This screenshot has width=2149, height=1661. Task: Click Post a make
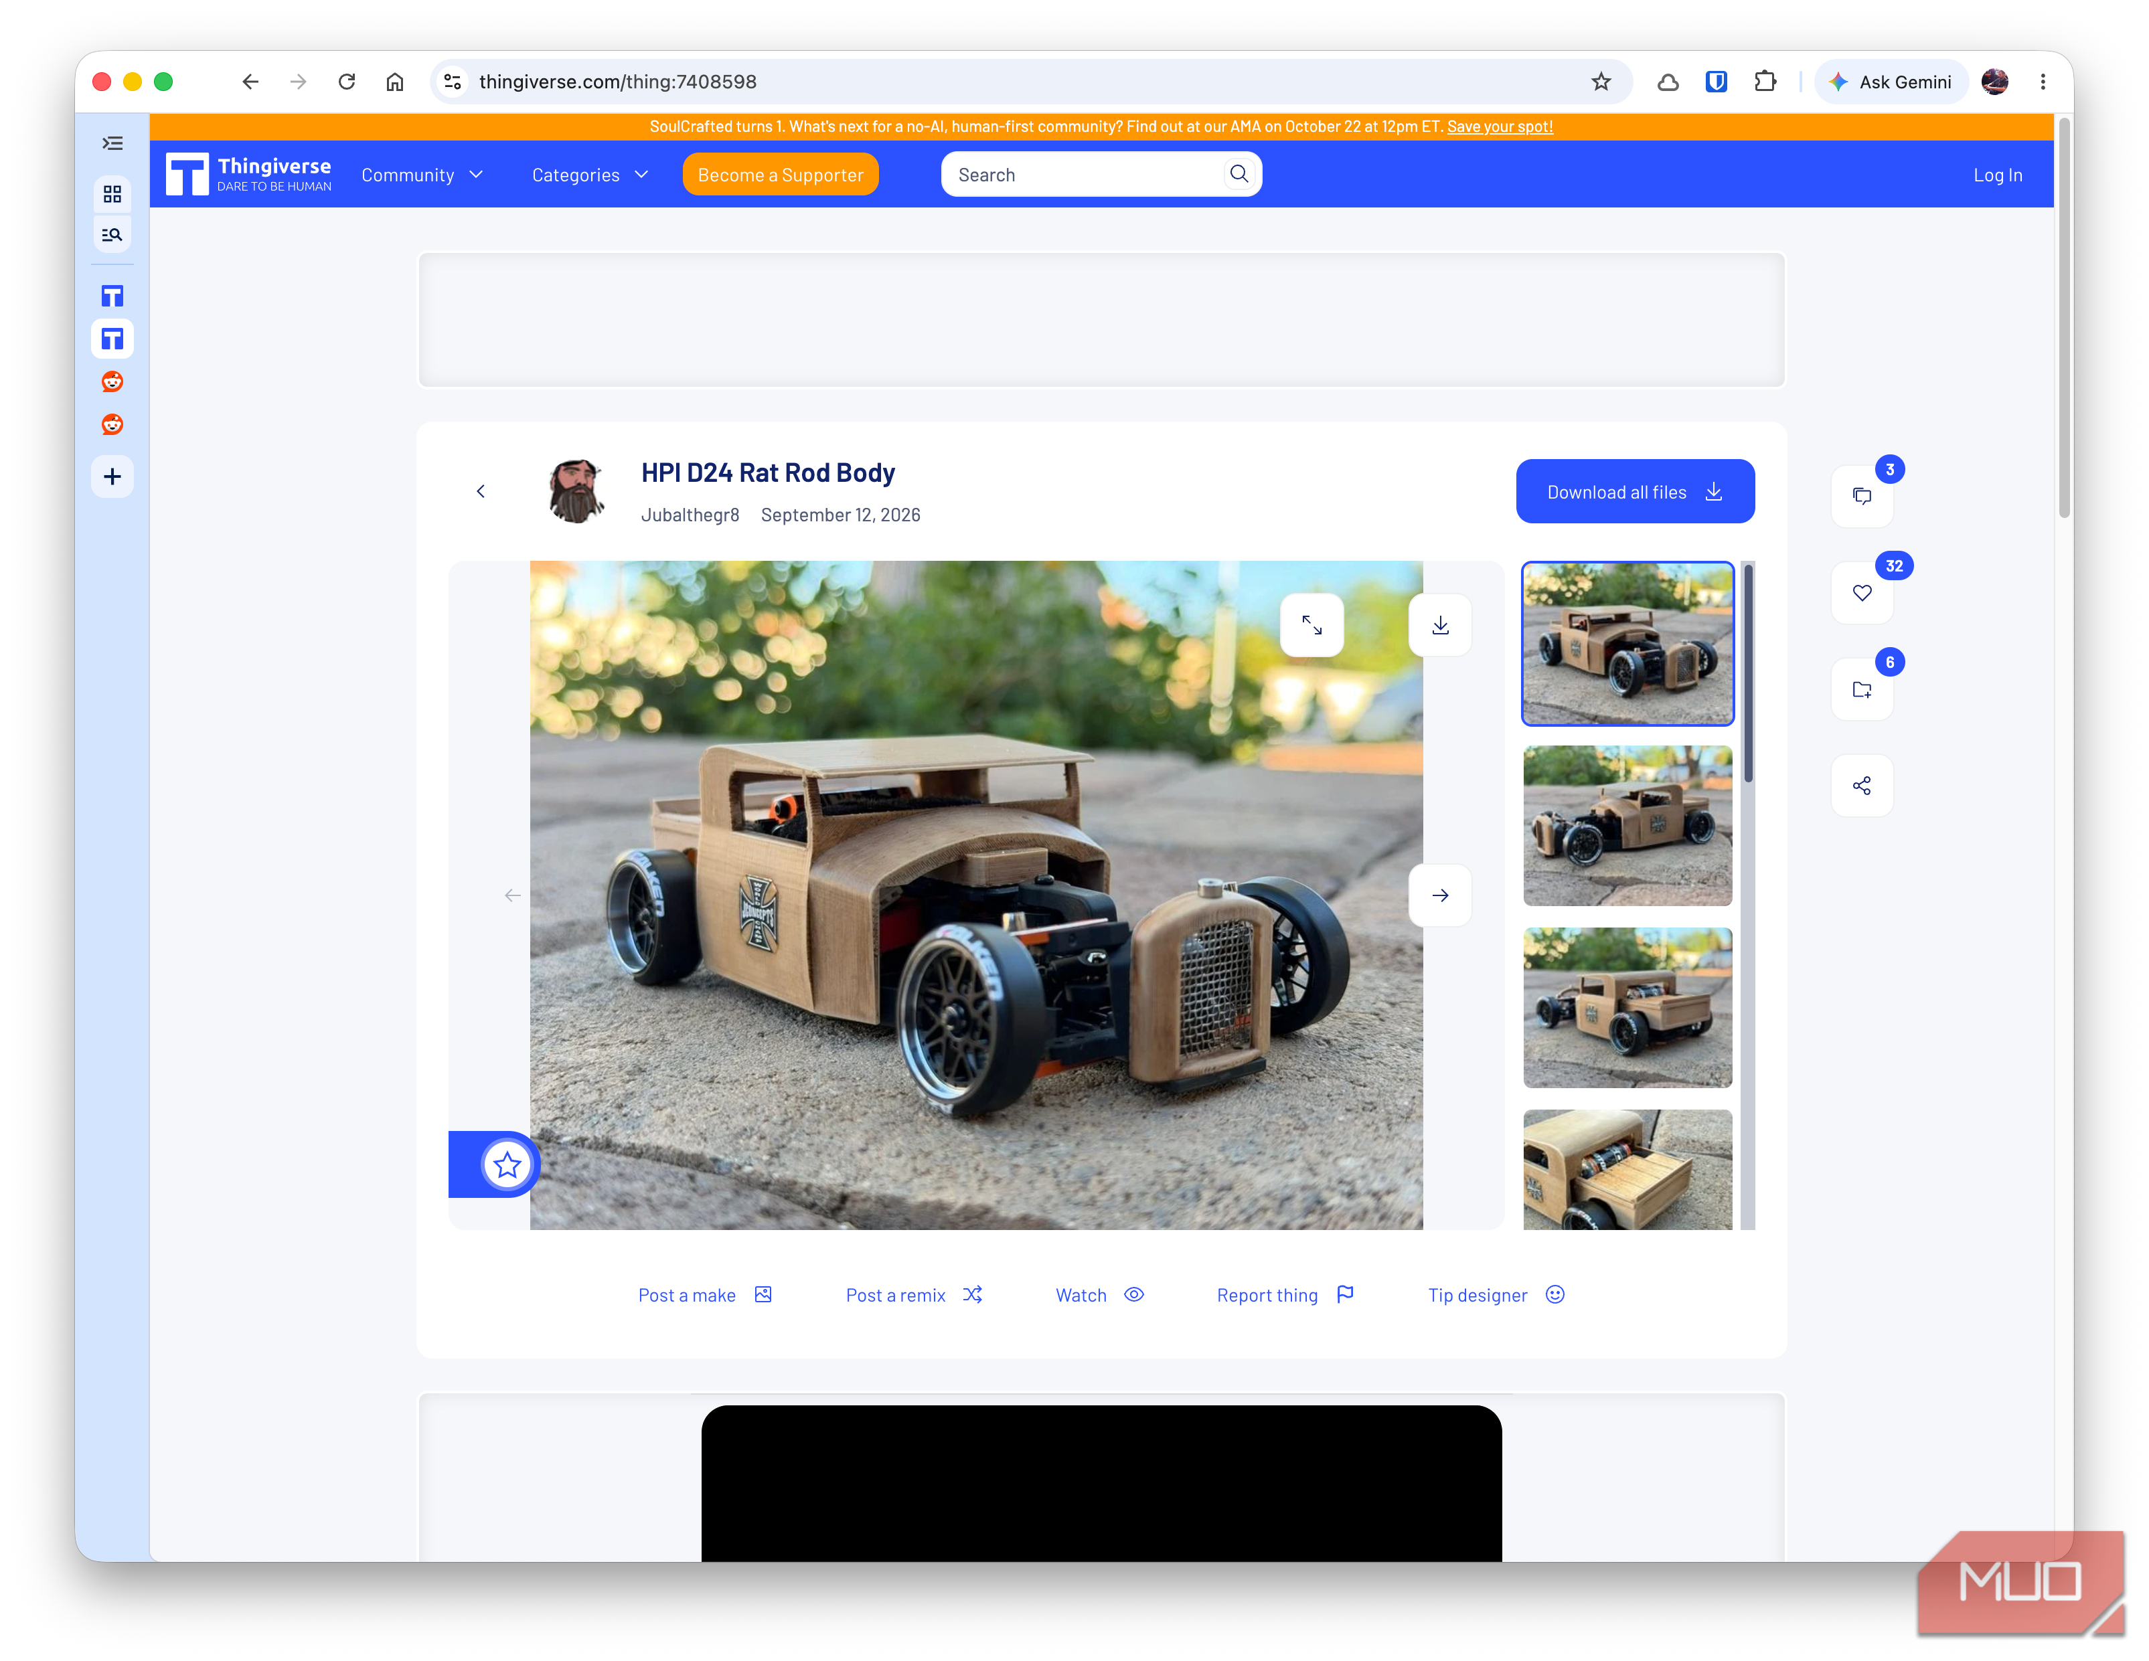coord(704,1295)
